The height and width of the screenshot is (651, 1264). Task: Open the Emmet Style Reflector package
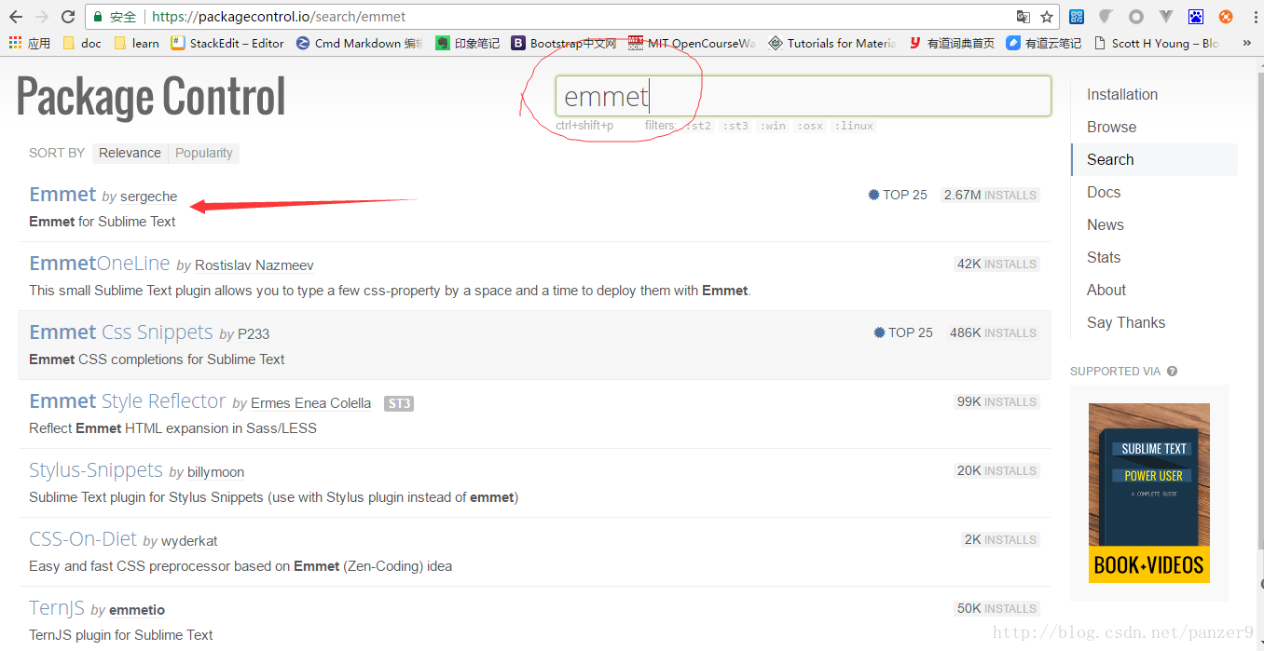tap(128, 401)
